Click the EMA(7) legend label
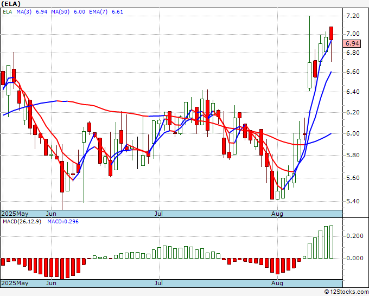Screen dimensions: 369x296 [98, 12]
